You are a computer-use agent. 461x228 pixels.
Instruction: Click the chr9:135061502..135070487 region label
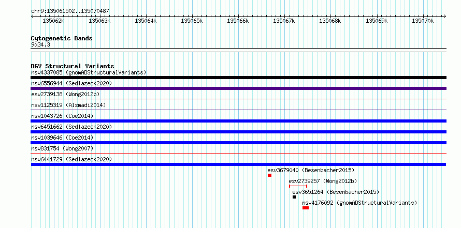coord(70,11)
